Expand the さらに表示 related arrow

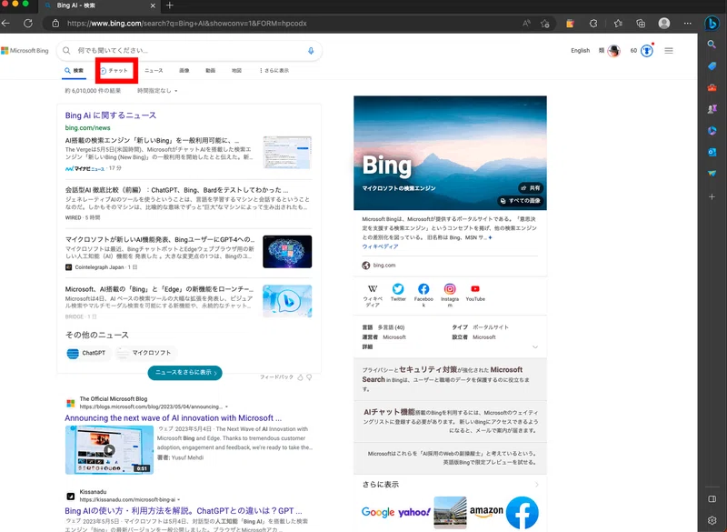536,484
